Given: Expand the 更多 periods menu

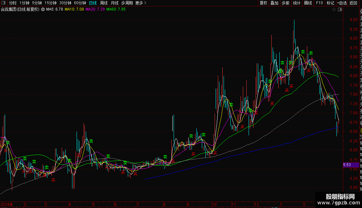Looking at the screenshot, I should tap(141, 3).
